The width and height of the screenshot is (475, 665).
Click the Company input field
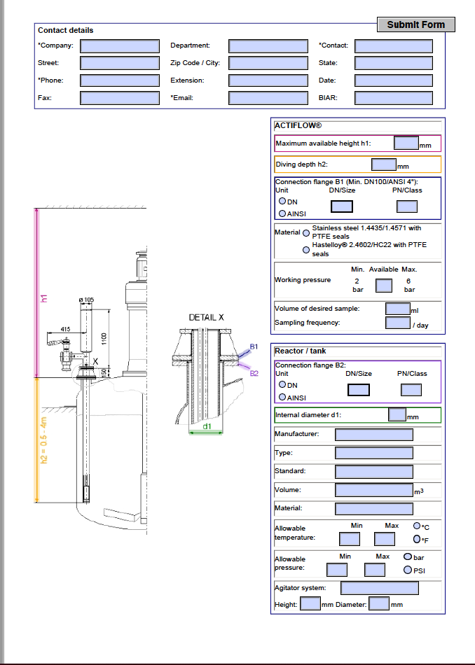(120, 46)
